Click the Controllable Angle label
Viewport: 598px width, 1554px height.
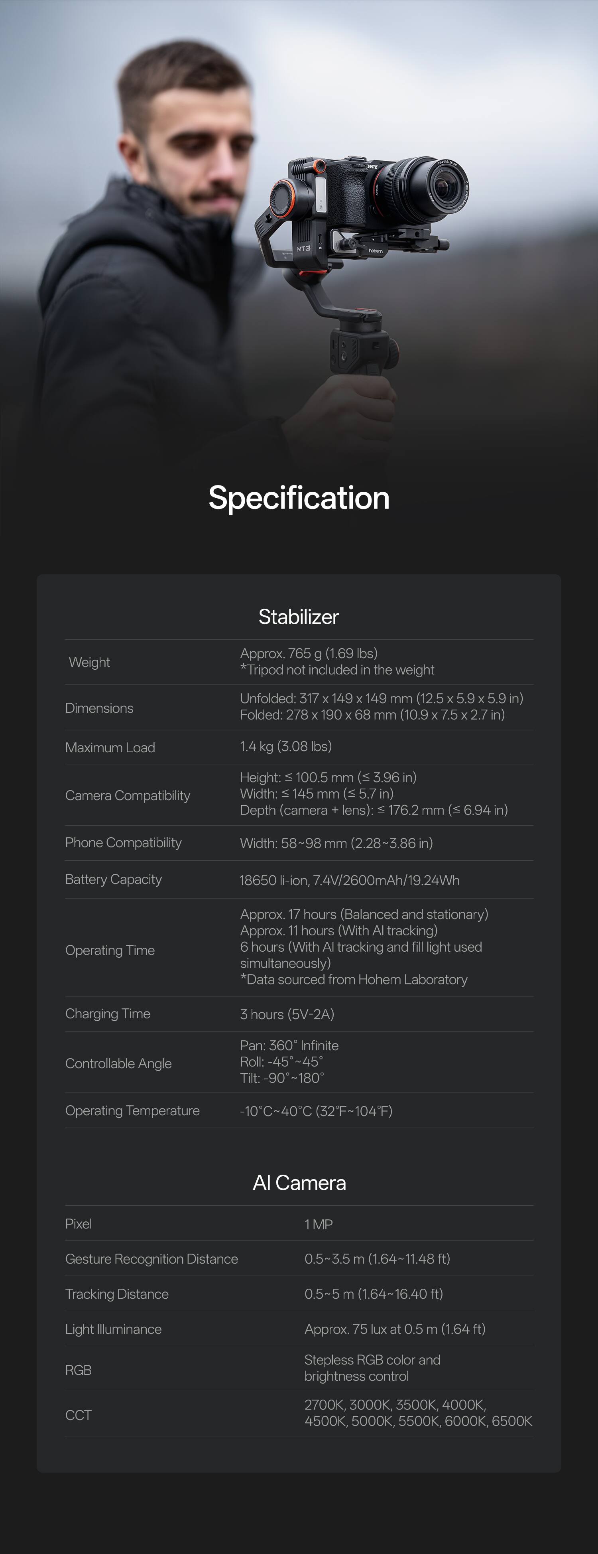[x=118, y=1063]
